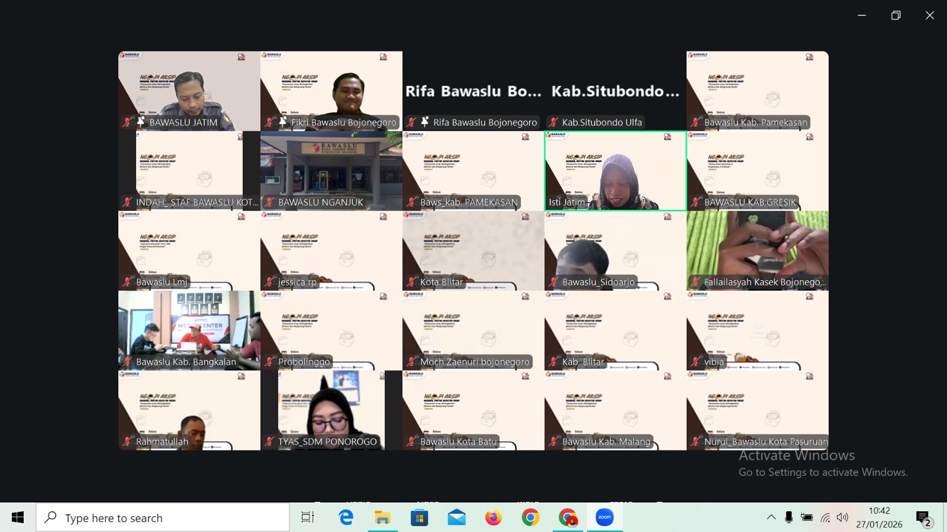Launch Firefox from taskbar
947x532 pixels.
tap(493, 518)
